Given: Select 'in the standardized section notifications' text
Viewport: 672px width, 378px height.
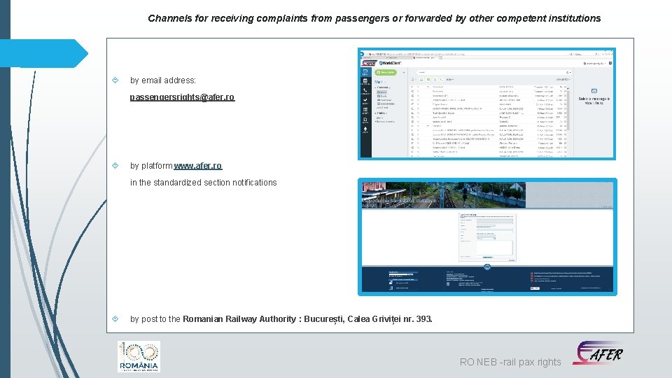Looking at the screenshot, I should click(204, 183).
